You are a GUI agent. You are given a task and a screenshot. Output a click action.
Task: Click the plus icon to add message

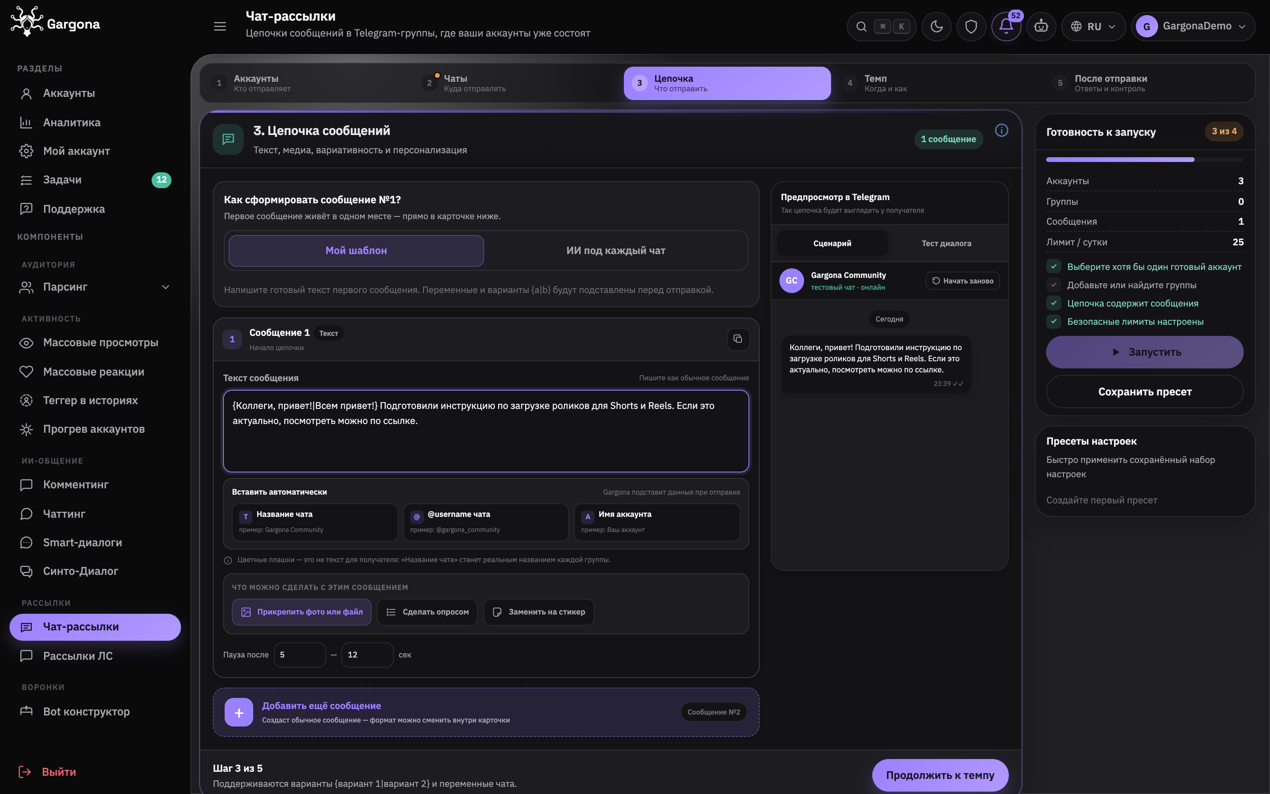tap(239, 712)
